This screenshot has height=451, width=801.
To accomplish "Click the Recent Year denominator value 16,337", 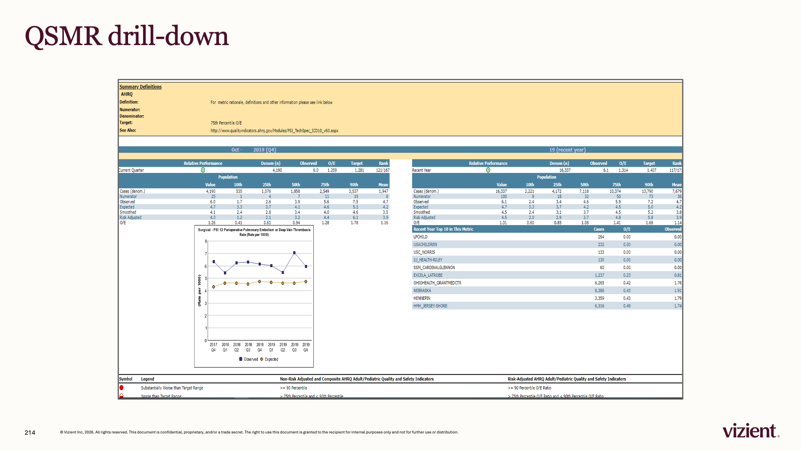I will pos(565,170).
